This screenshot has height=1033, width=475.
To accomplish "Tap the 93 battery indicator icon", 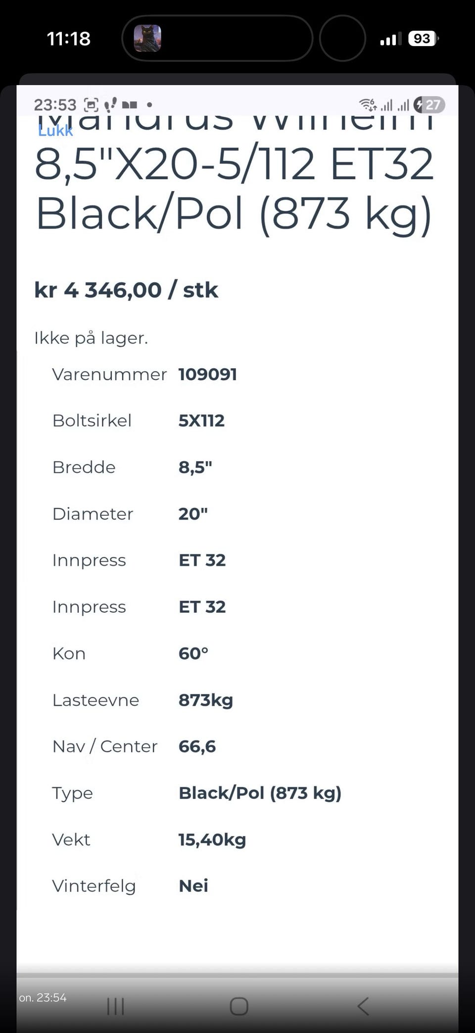I will pos(423,39).
